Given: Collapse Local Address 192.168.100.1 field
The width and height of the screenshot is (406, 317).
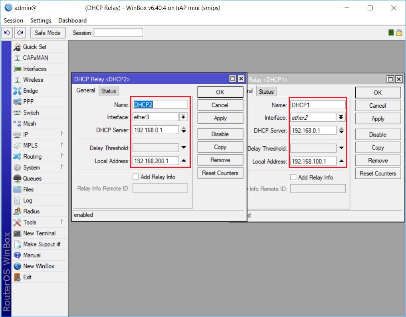Looking at the screenshot, I should coord(341,161).
